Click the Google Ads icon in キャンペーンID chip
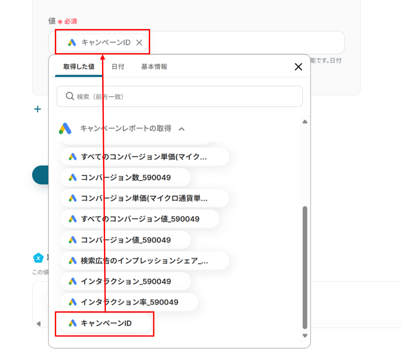 coord(72,43)
